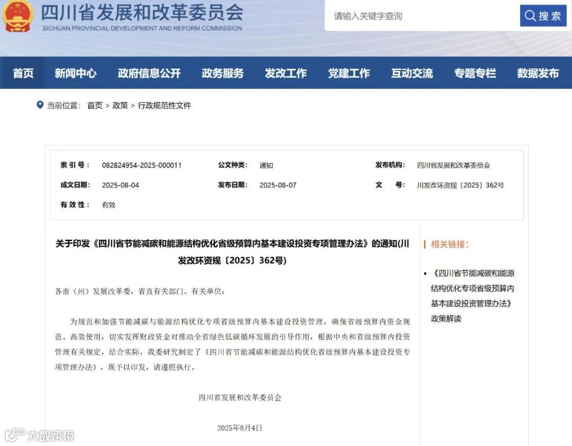Open the 党建工作 menu item
572x446 pixels.
click(348, 73)
